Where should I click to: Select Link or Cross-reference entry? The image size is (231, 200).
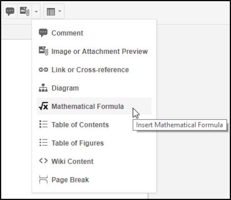[94, 70]
